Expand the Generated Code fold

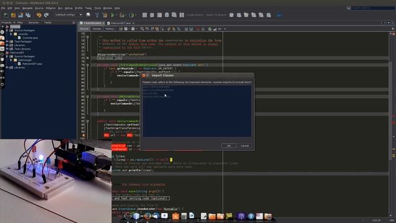click(x=88, y=58)
